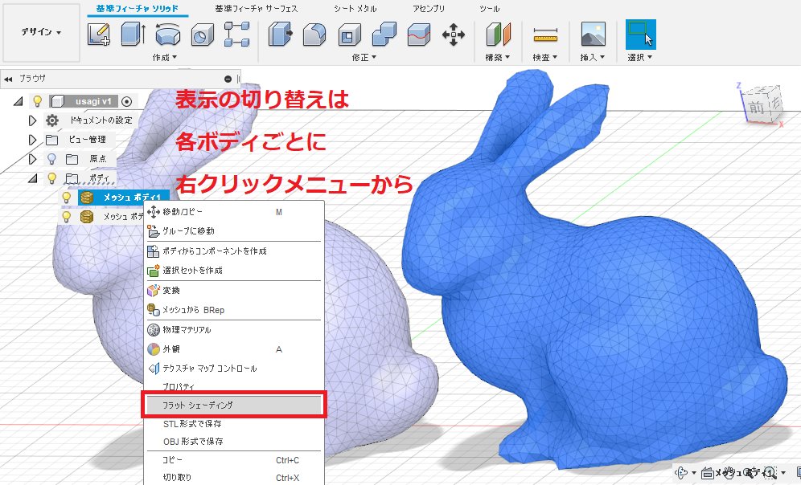
Task: Open the 修正 dropdown menu
Action: [x=364, y=57]
